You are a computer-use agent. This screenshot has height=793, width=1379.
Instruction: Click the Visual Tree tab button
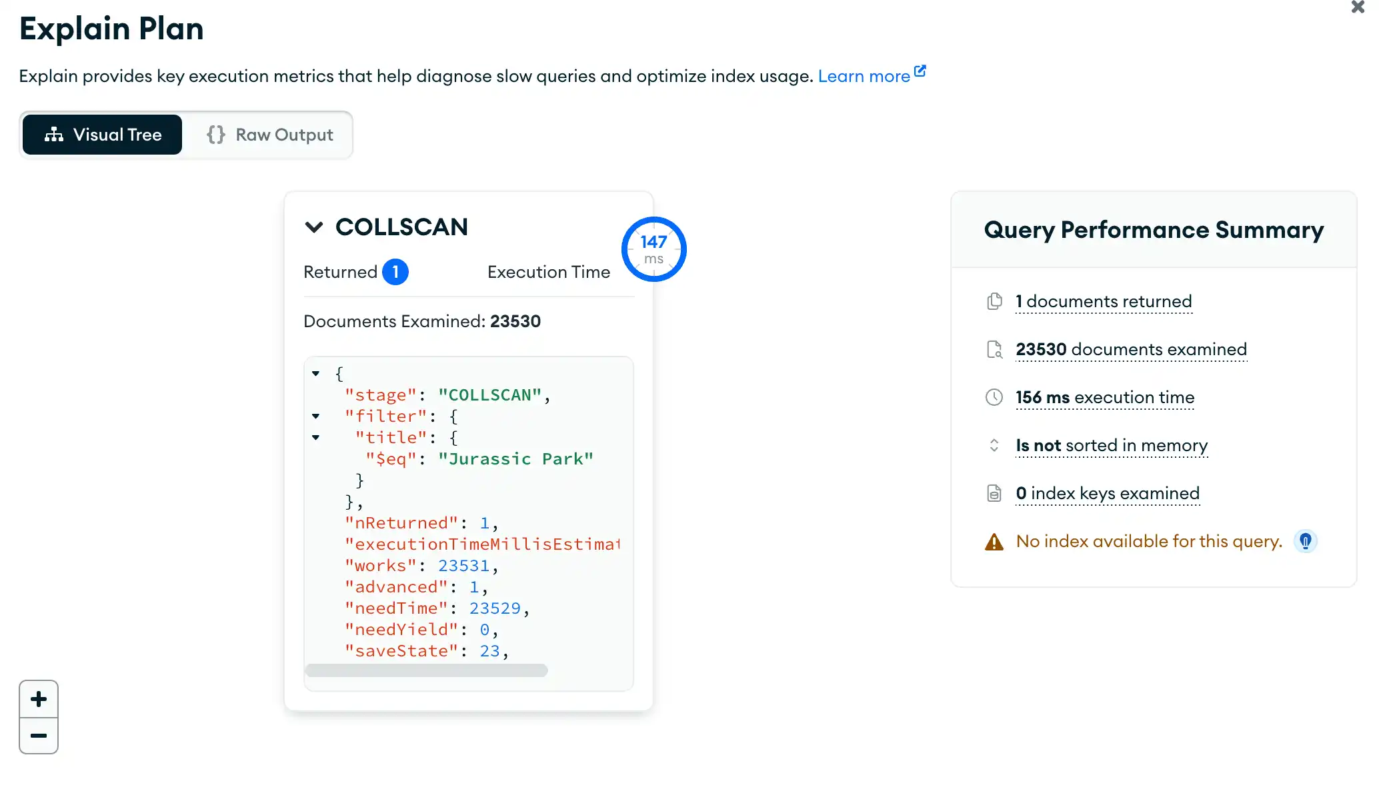[102, 135]
